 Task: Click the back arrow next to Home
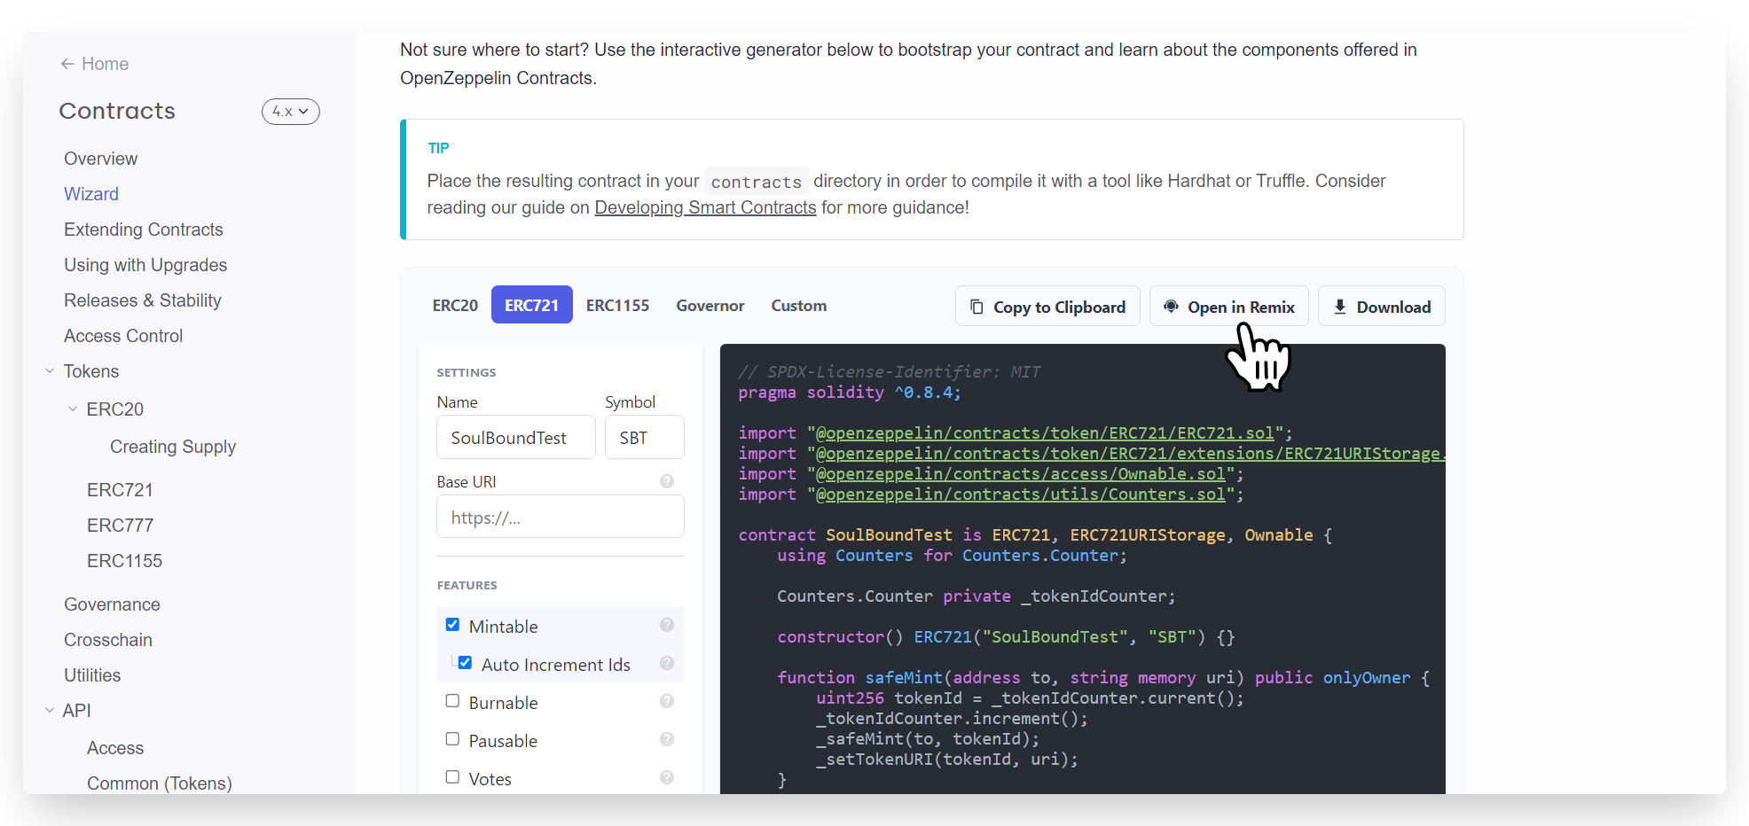pyautogui.click(x=67, y=64)
